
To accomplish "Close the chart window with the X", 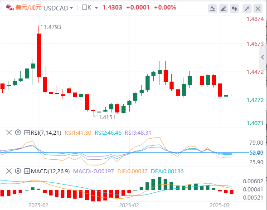I will click(x=258, y=8).
